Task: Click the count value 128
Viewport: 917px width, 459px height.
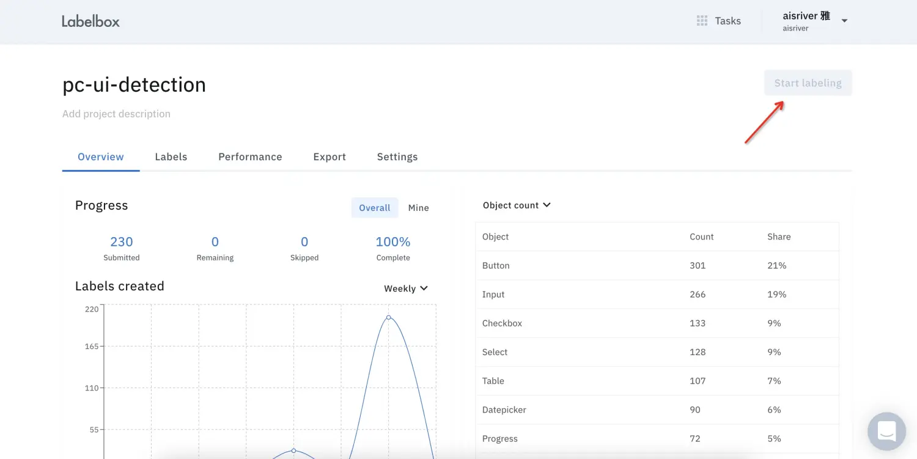Action: pyautogui.click(x=698, y=352)
